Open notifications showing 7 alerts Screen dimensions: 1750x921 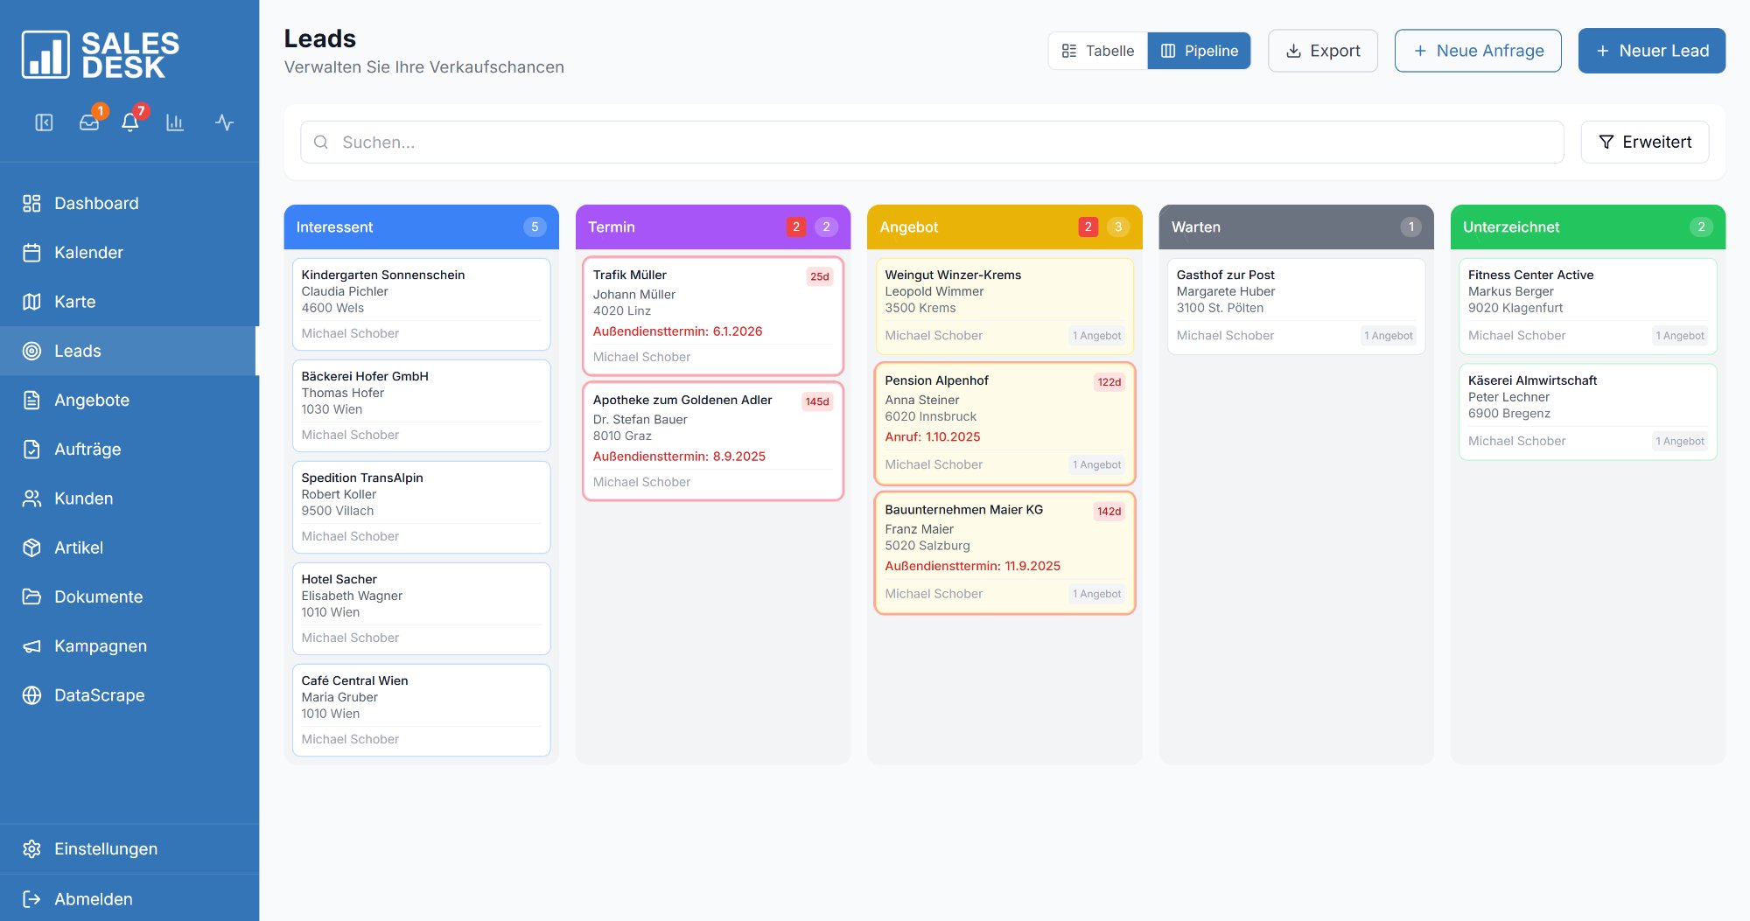point(129,122)
